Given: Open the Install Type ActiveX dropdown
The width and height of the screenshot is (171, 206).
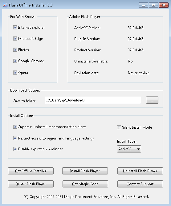Looking at the screenshot, I should pyautogui.click(x=129, y=149).
